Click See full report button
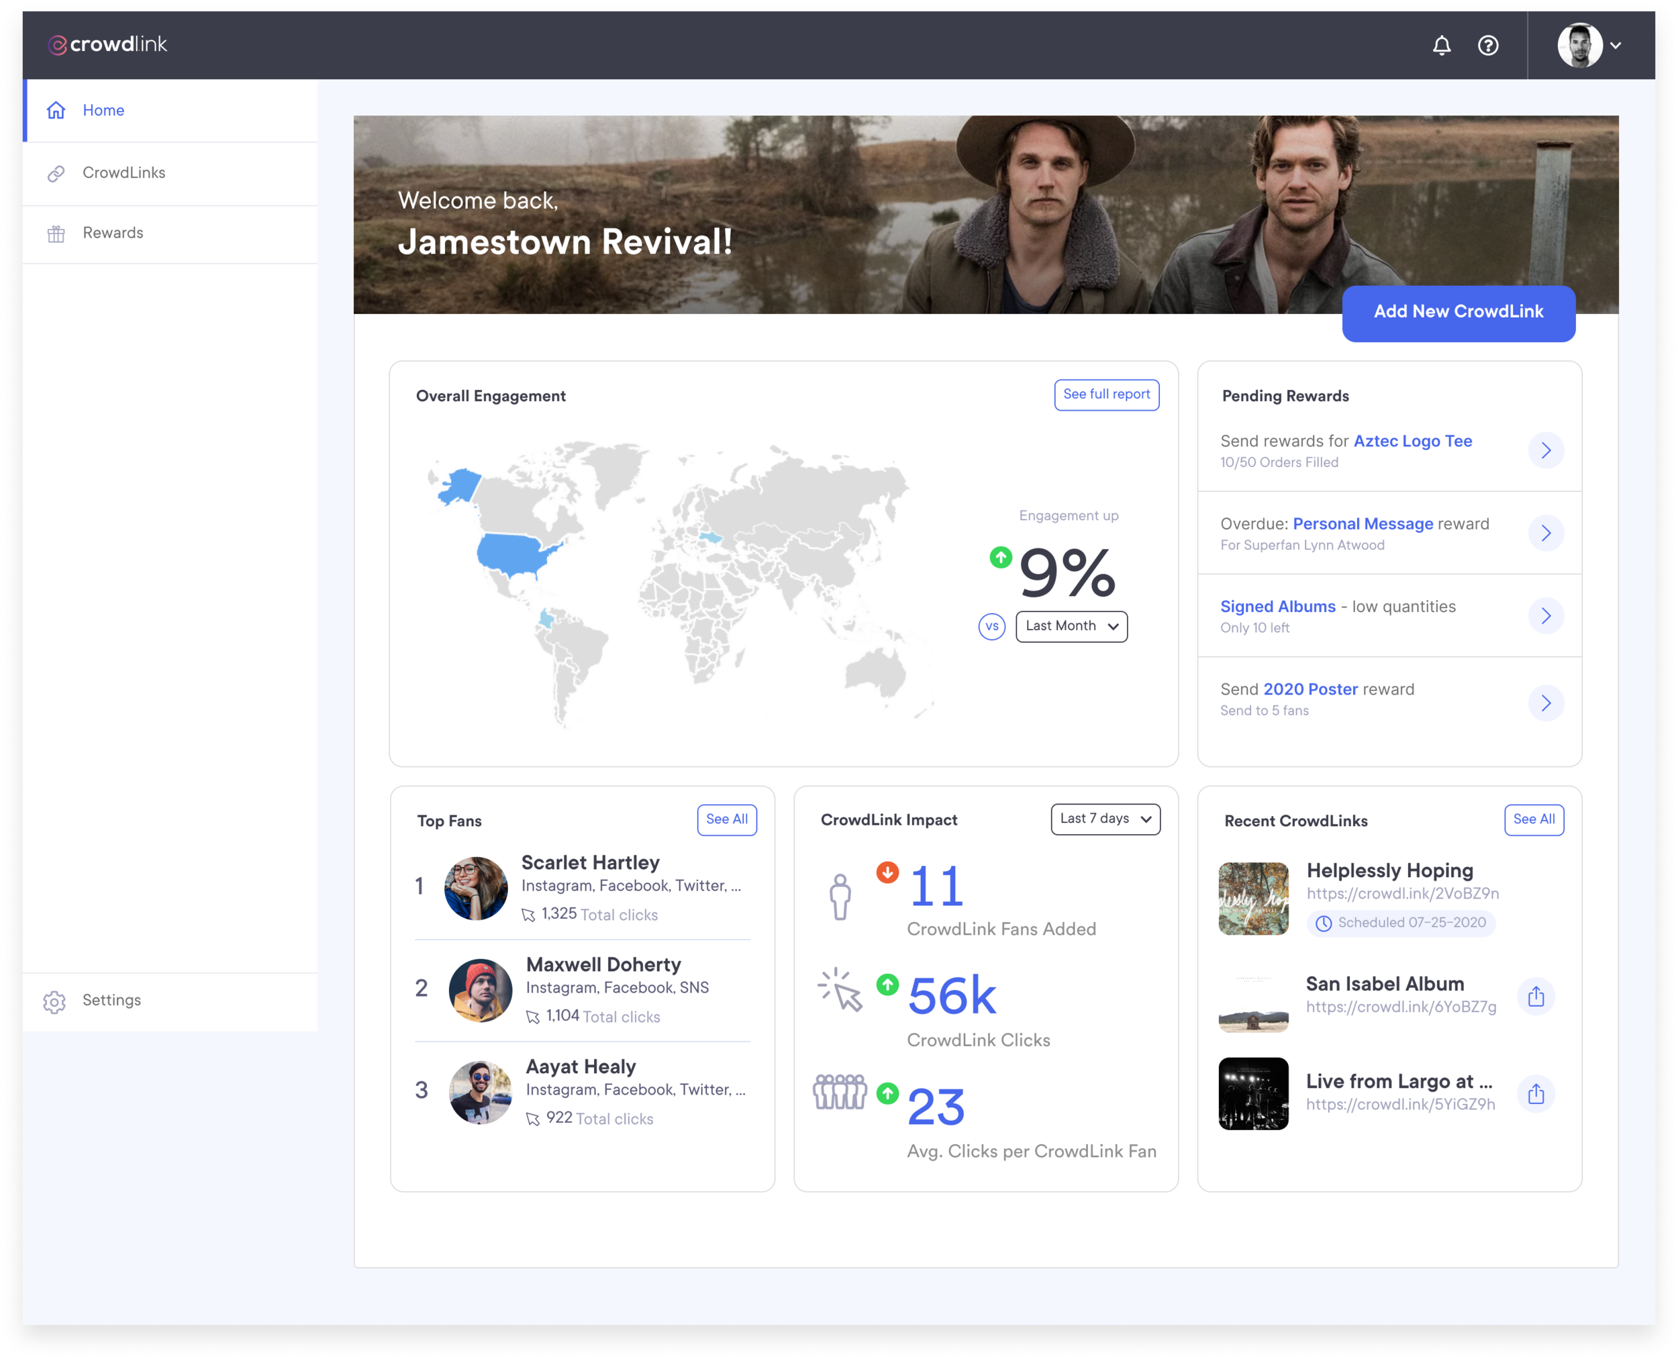The image size is (1678, 1359). pyautogui.click(x=1105, y=395)
